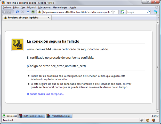
Task: Open the [NU]Bleach 355.rar download item
Action: [59, 116]
